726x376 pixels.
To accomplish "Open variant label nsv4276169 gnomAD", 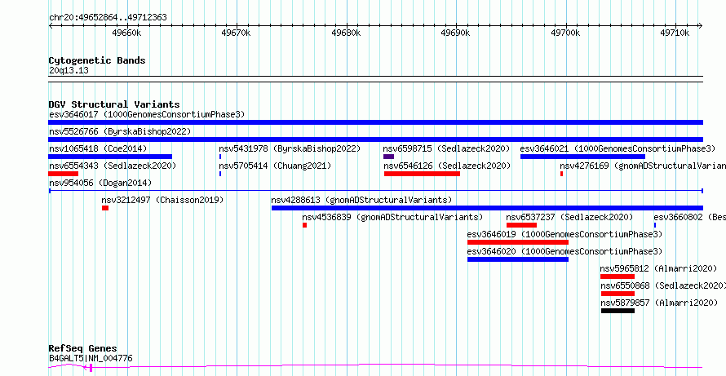I will tap(643, 166).
